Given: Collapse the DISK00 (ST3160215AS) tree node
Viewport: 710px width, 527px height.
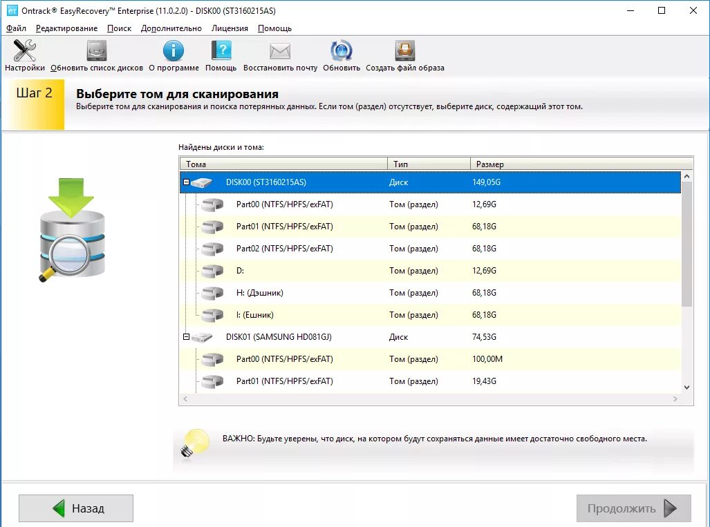Looking at the screenshot, I should [186, 182].
